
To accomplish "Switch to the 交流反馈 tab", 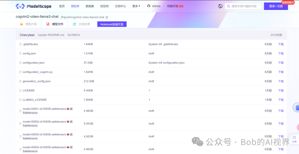I will pyautogui.click(x=81, y=24).
